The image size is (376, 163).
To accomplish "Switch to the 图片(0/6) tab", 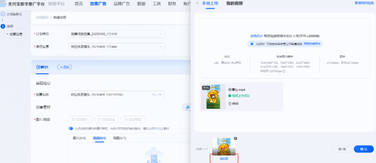I will click(79, 138).
